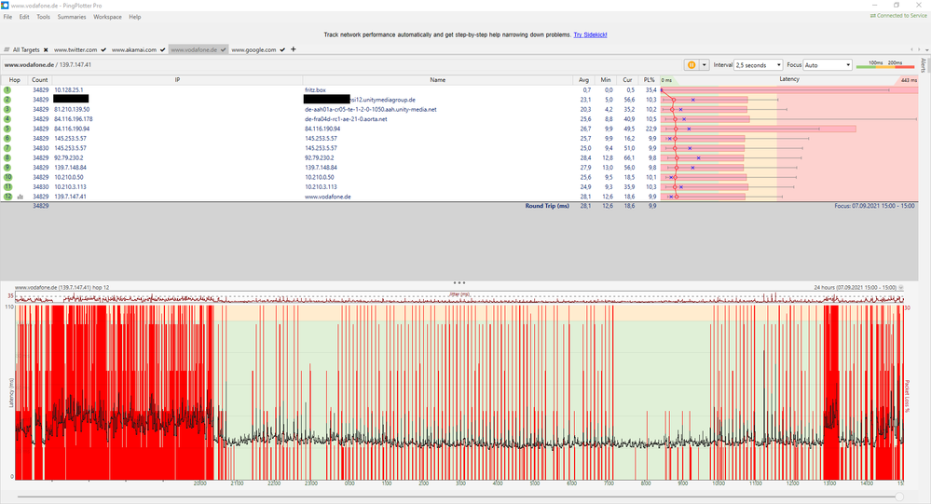Sort by the Name column header
Image resolution: width=931 pixels, height=504 pixels.
(438, 79)
